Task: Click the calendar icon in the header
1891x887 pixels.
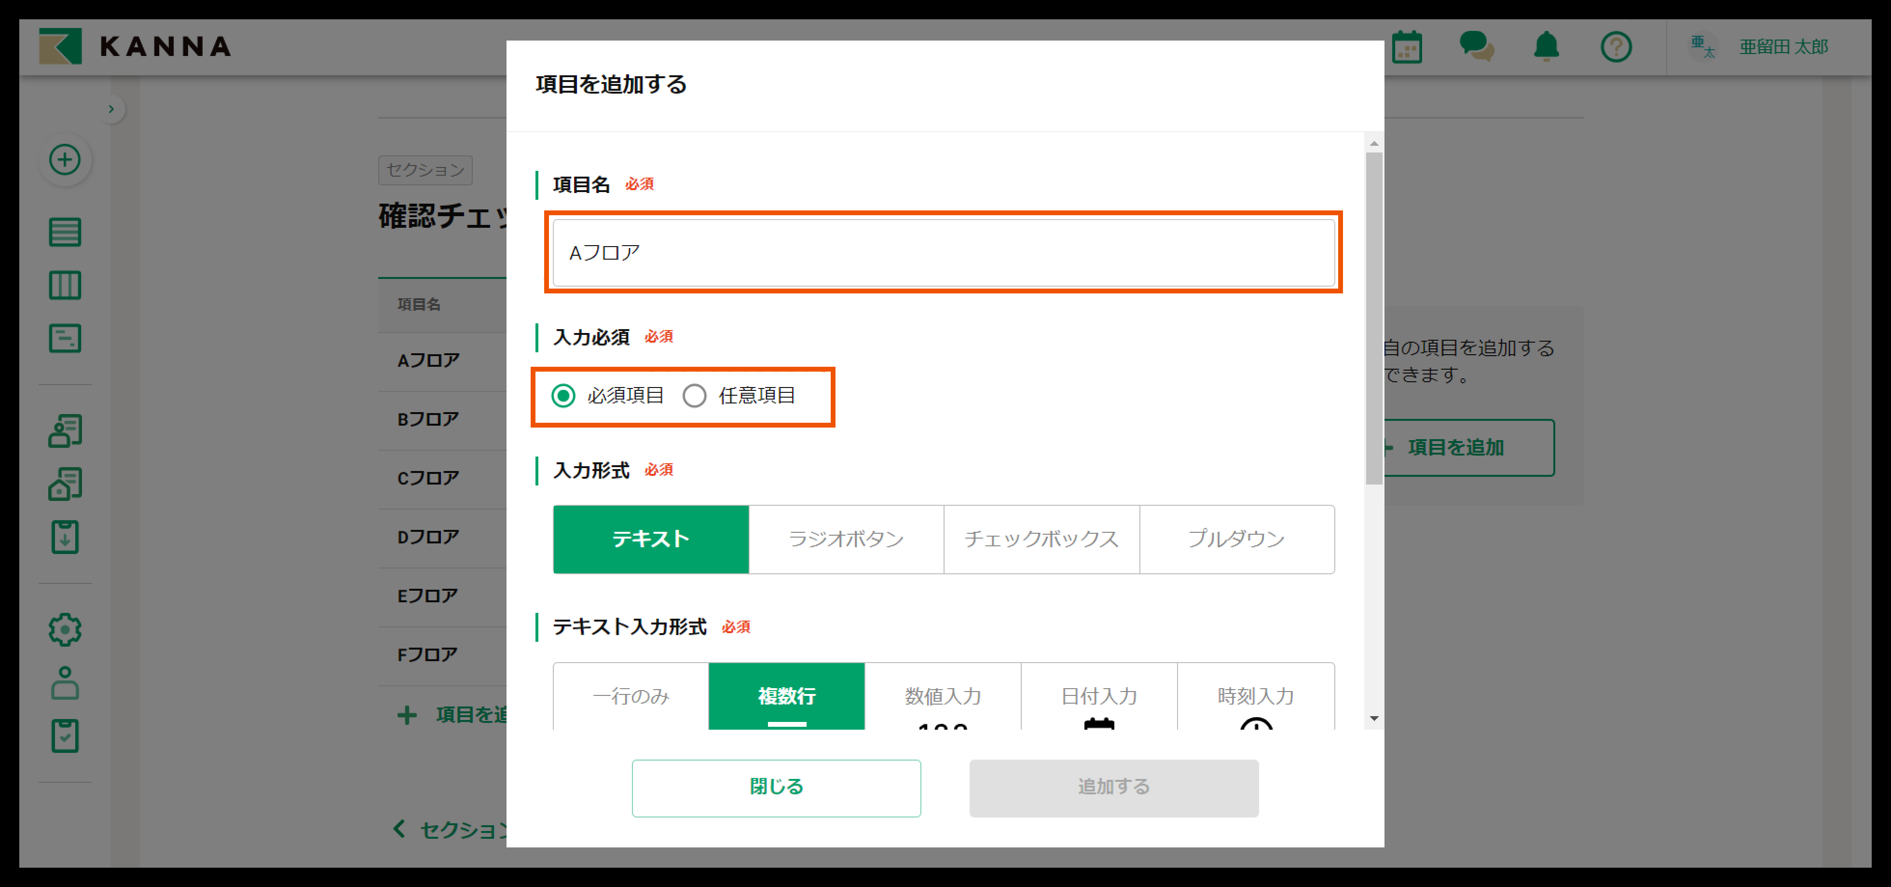Action: 1407,48
